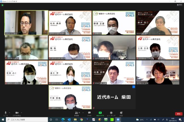The height and width of the screenshot is (122, 184).
Task: Open Cortana circle on the taskbar
Action: [x=51, y=119]
